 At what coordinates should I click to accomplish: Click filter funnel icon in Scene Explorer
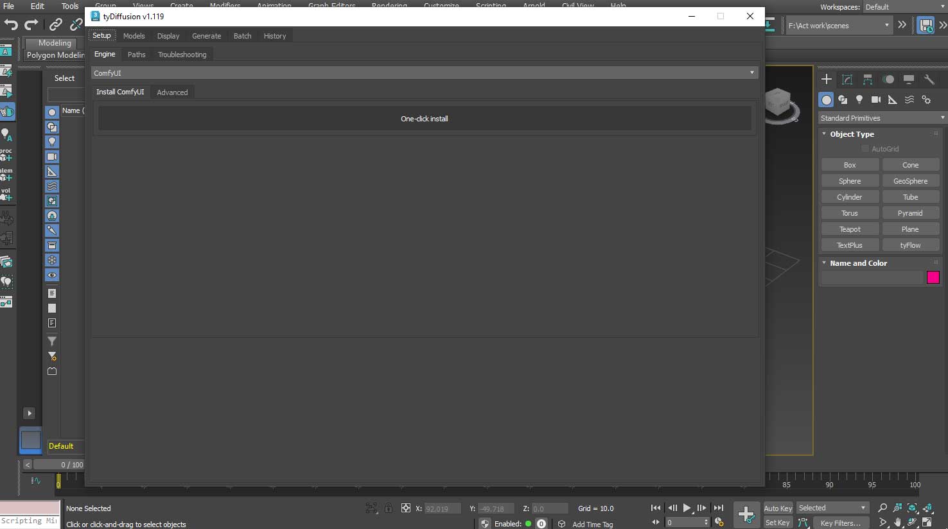[x=52, y=341]
